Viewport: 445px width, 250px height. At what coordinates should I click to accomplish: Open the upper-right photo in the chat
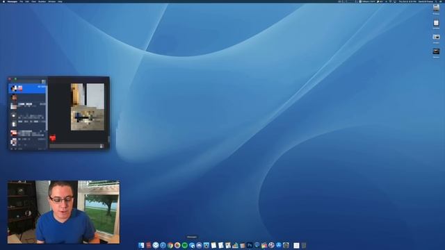tap(95, 96)
